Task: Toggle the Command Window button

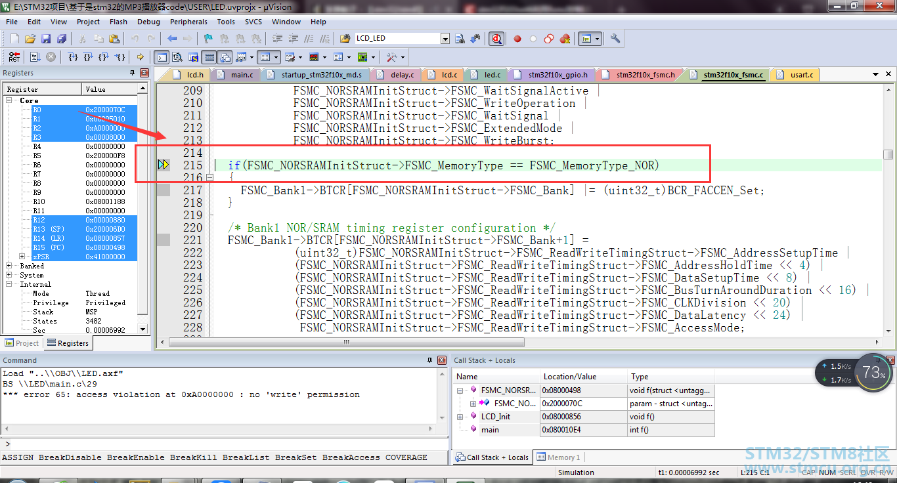Action: point(162,57)
